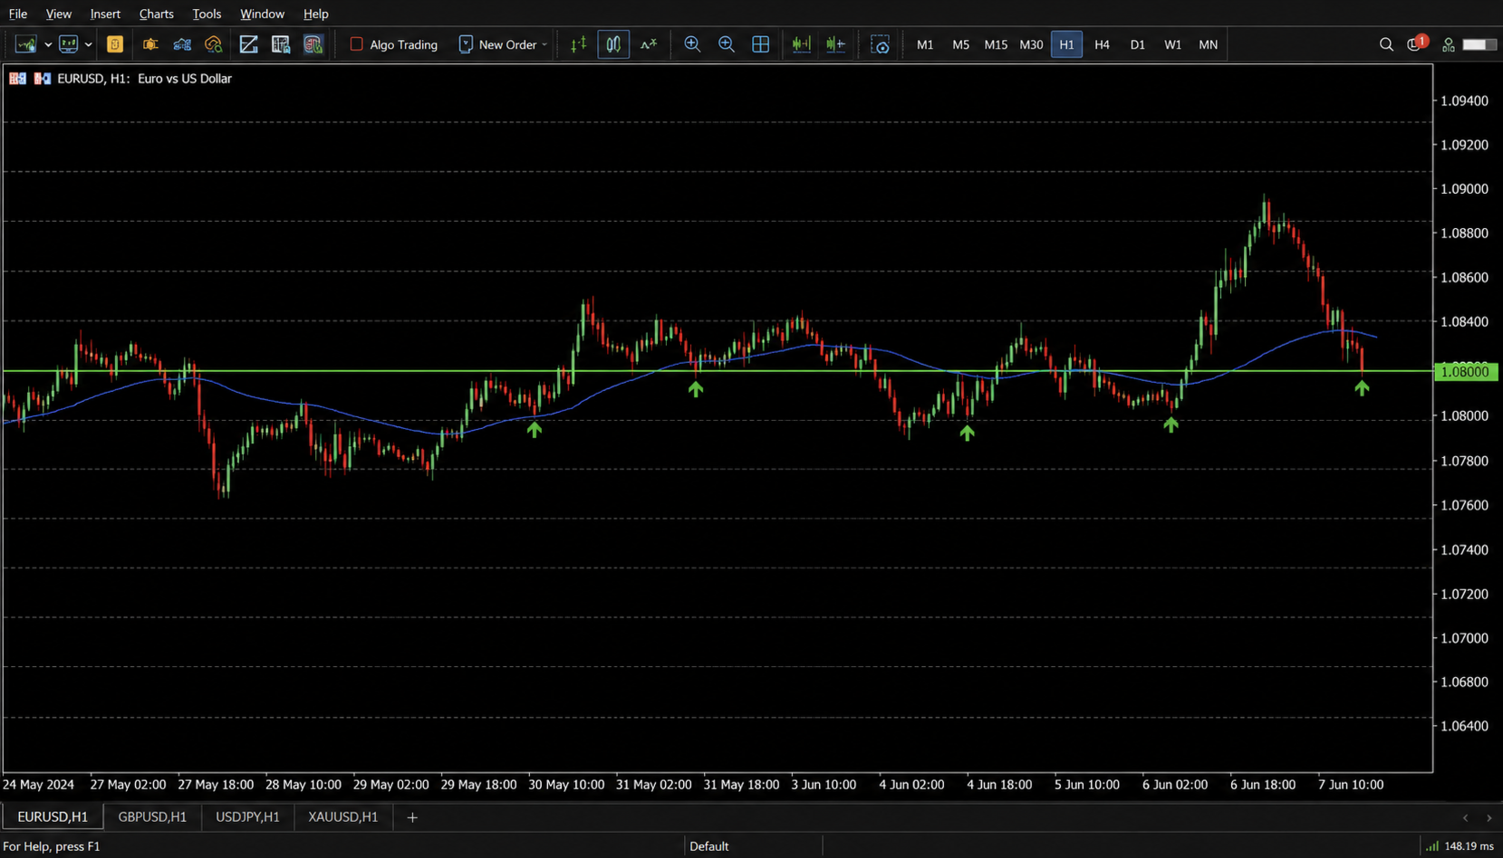Open the Charts menu
1503x858 pixels.
tap(157, 14)
